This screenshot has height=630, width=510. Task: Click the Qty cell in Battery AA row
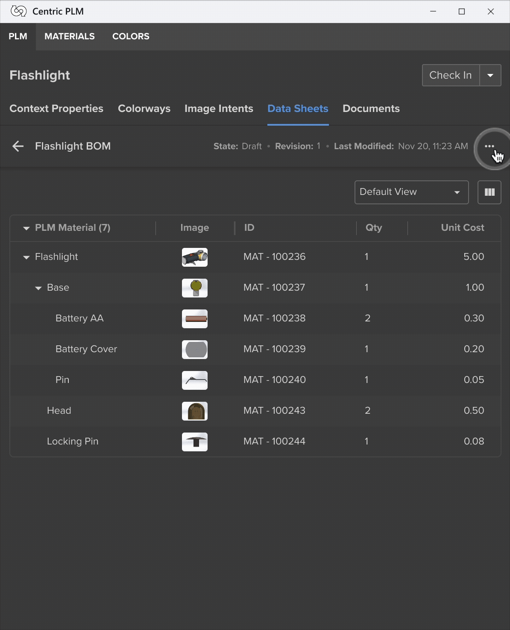coord(368,318)
